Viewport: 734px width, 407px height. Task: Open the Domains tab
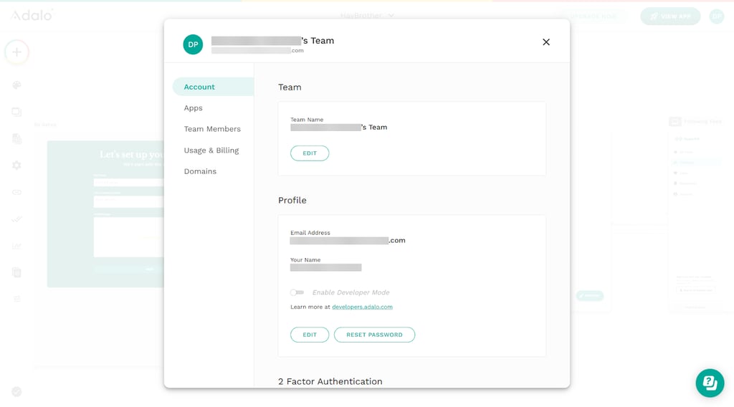click(200, 171)
